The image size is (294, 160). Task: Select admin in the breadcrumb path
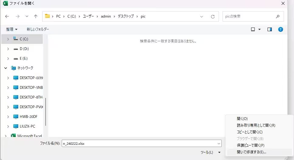point(106,16)
